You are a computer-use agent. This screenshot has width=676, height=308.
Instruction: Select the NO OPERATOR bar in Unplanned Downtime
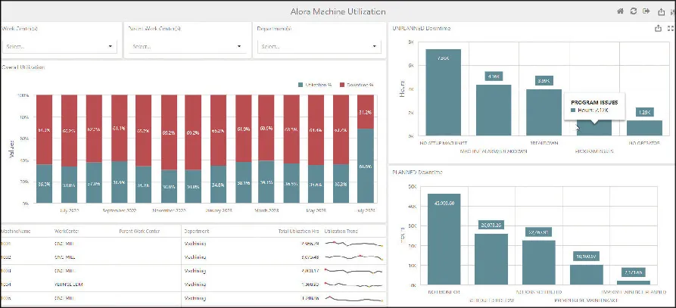644,127
